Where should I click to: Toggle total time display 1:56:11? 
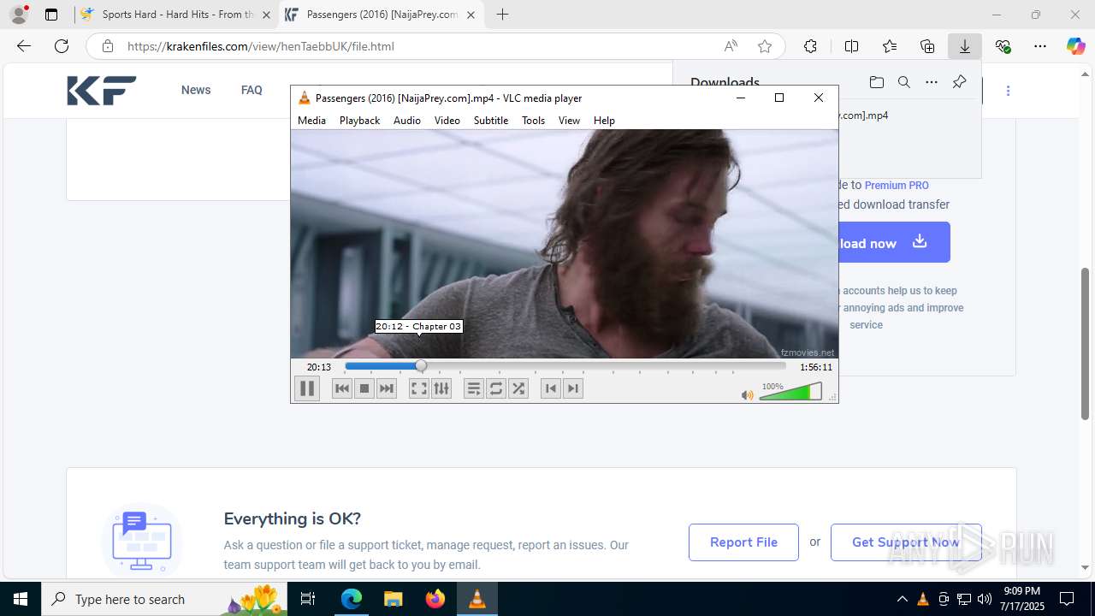tap(816, 367)
